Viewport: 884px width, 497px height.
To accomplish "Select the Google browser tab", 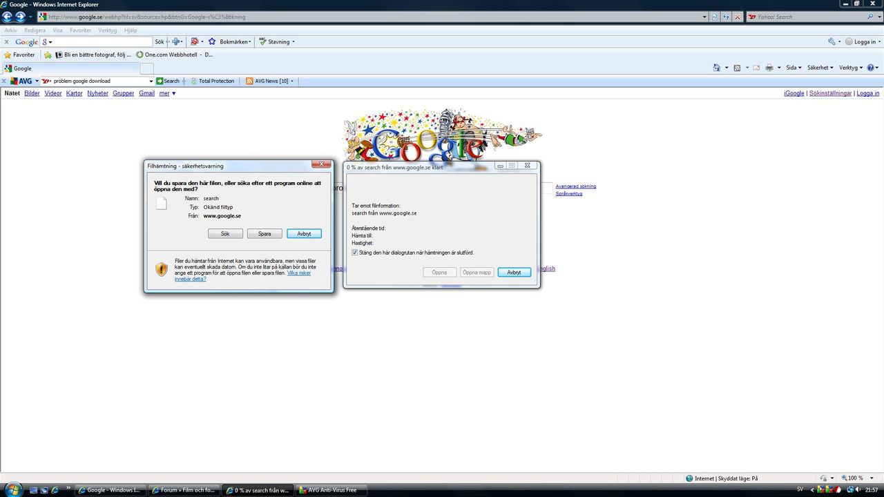I will (x=70, y=68).
